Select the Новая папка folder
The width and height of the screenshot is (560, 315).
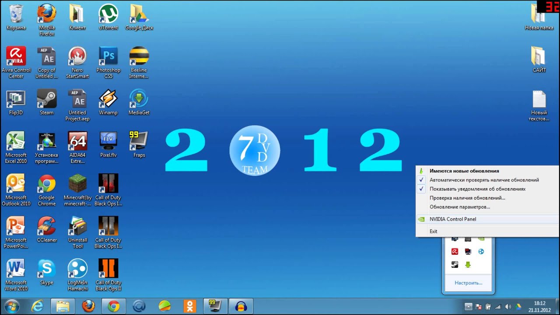pos(539,17)
